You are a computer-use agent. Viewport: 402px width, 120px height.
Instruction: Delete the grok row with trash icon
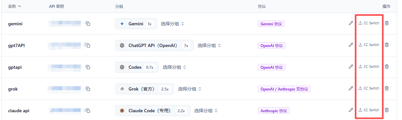click(x=387, y=88)
